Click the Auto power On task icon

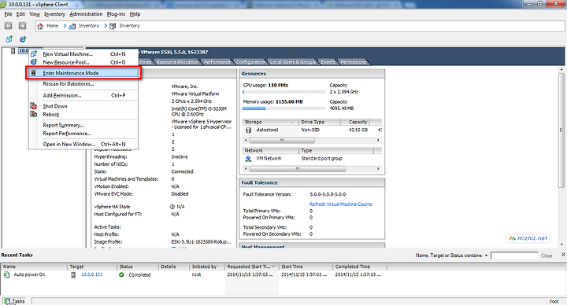coord(6,274)
